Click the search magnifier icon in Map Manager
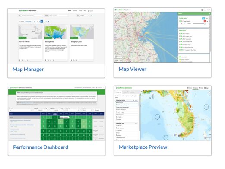225x169 pixels. (x=20, y=16)
